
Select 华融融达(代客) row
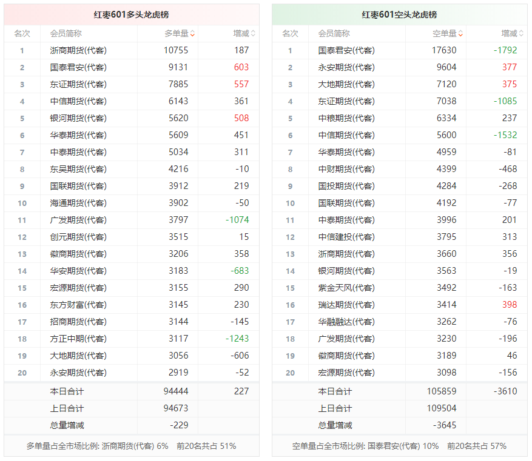click(400, 322)
